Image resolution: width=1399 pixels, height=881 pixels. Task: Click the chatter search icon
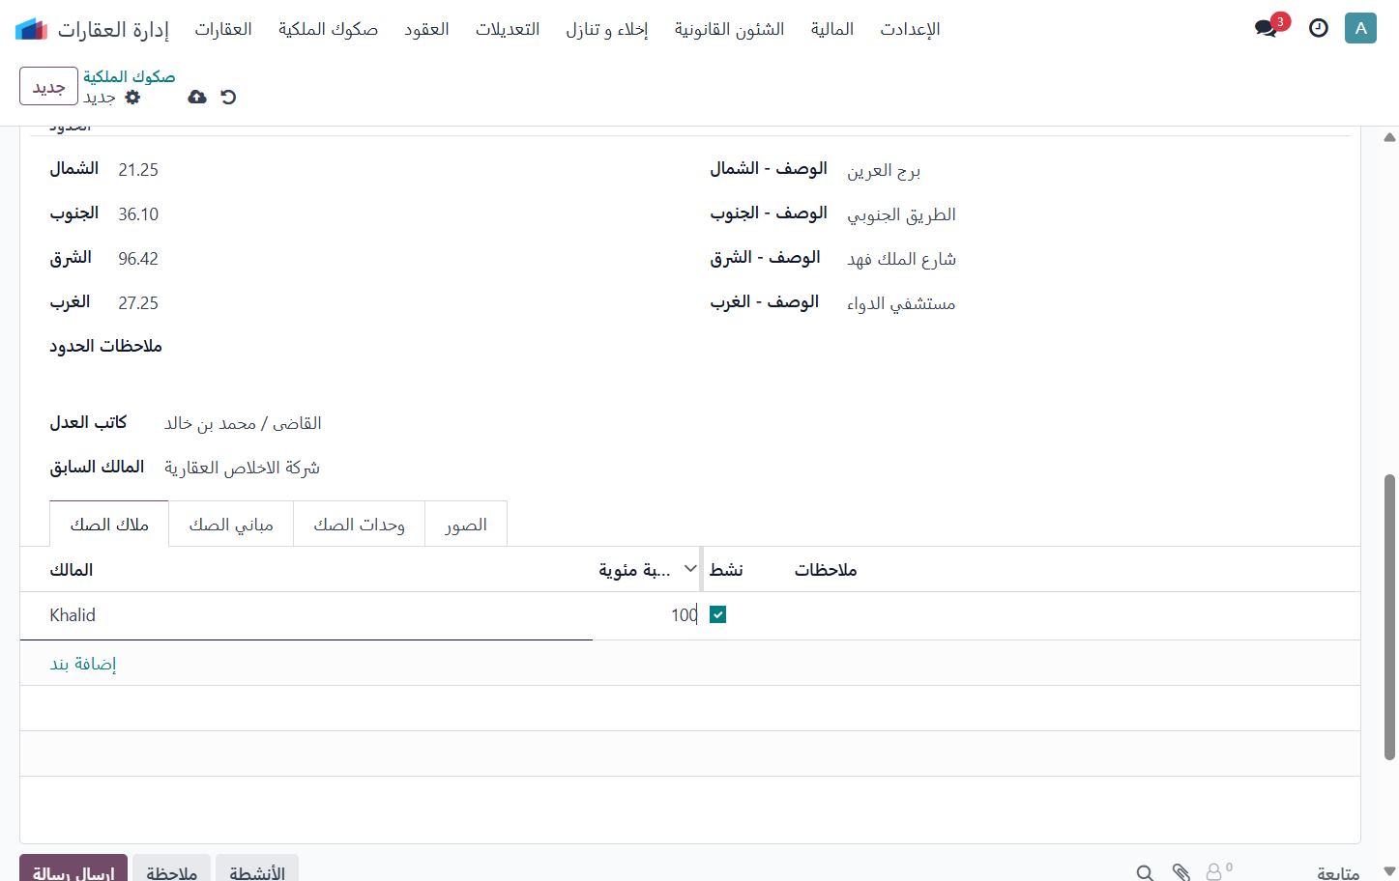[x=1145, y=873]
